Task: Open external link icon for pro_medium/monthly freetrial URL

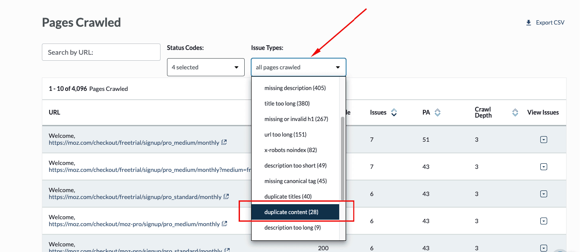Action: 224,143
